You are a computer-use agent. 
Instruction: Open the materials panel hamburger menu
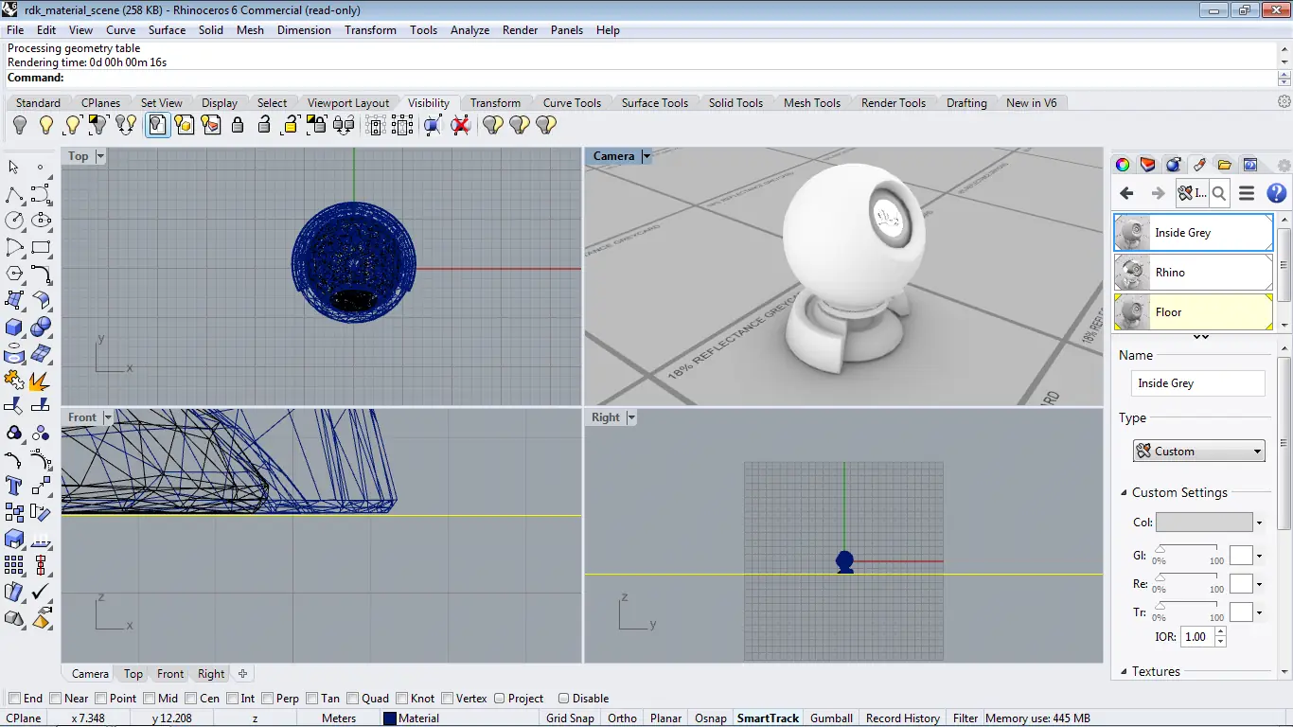1247,193
